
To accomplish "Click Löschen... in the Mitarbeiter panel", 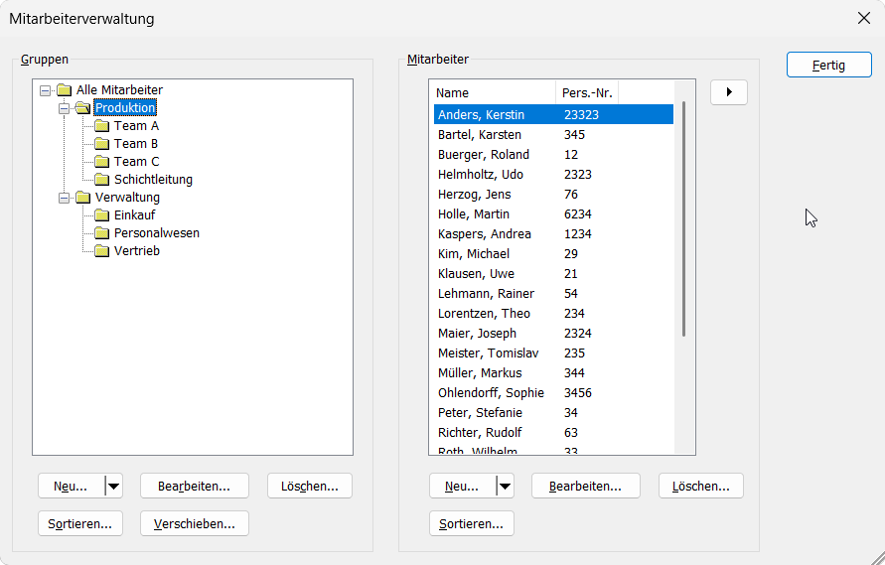I will 700,486.
